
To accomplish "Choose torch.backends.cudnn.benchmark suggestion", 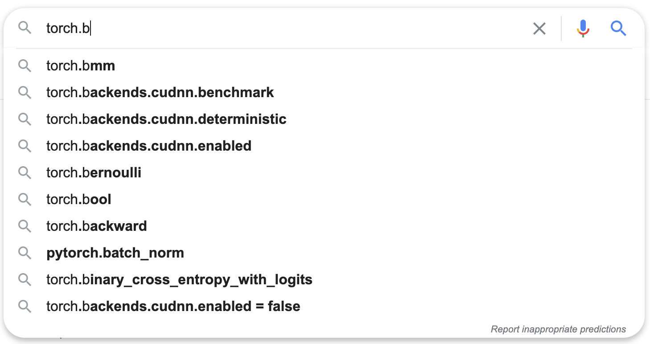I will [324, 93].
